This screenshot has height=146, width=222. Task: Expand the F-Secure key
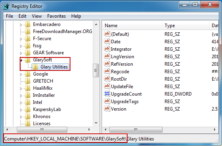21,39
